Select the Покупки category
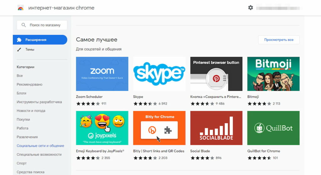The image size is (321, 175). point(23,119)
